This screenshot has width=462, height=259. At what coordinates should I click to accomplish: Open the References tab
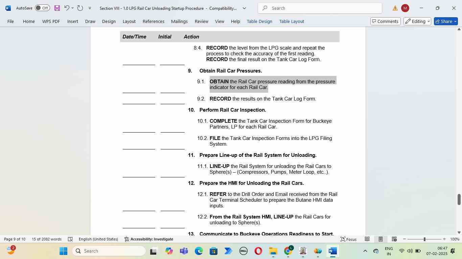pyautogui.click(x=154, y=21)
